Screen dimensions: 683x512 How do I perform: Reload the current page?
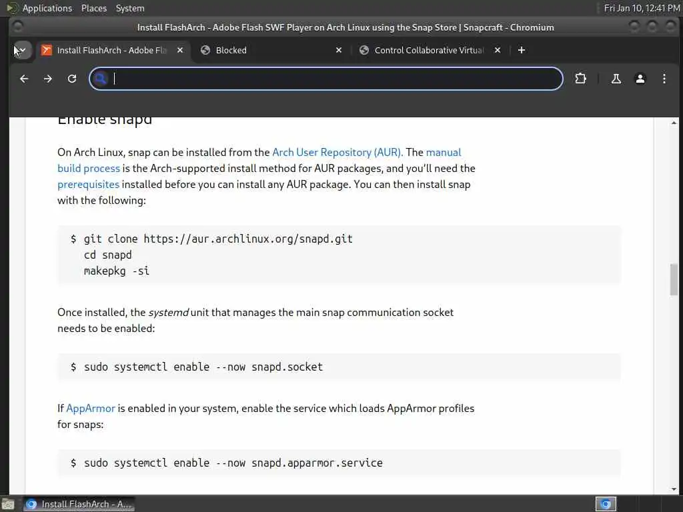pyautogui.click(x=72, y=79)
